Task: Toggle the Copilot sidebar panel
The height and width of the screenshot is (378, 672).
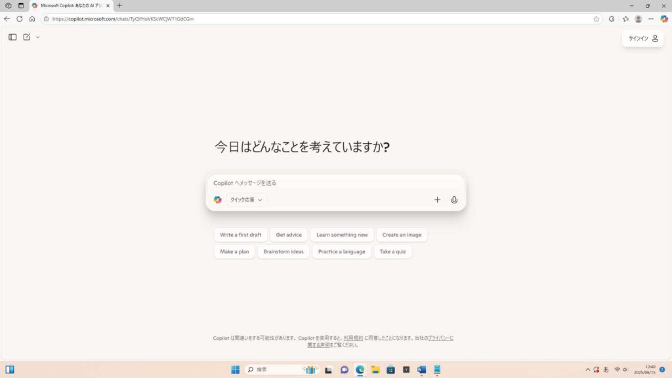Action: coord(12,37)
